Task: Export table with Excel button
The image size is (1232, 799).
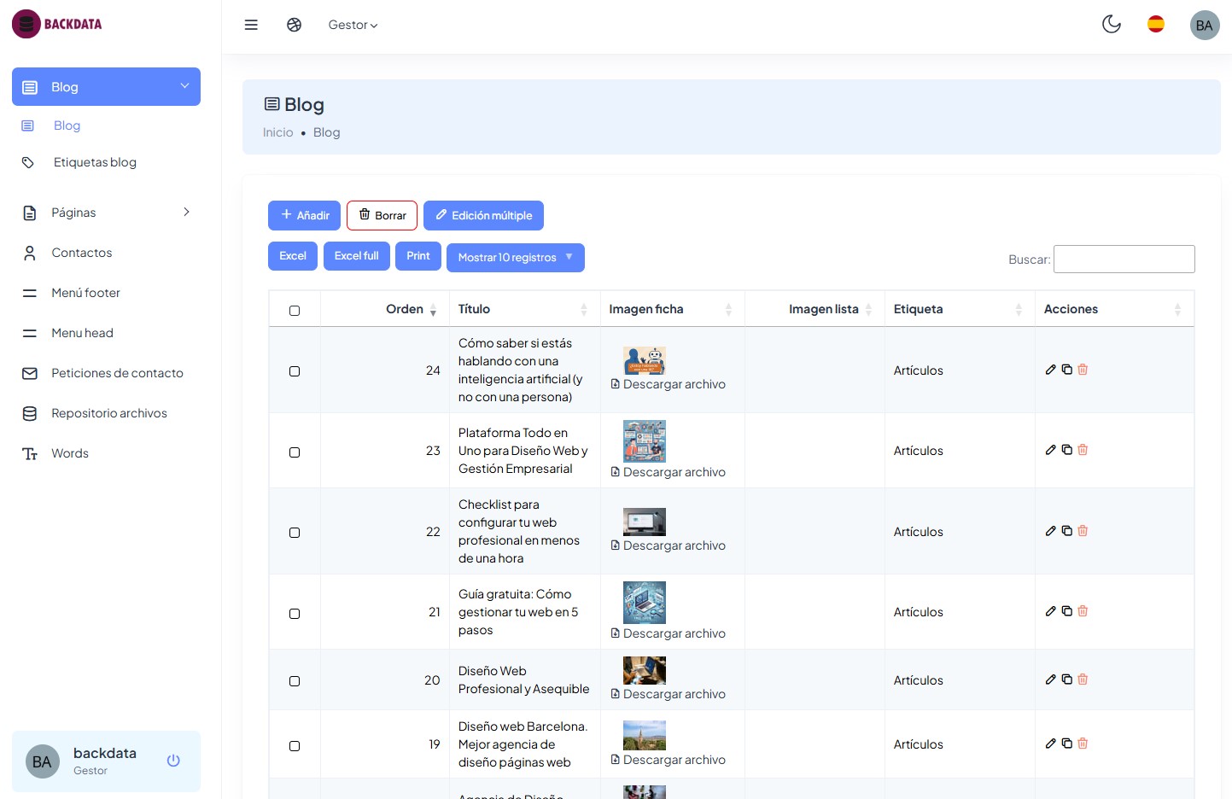Action: click(293, 256)
